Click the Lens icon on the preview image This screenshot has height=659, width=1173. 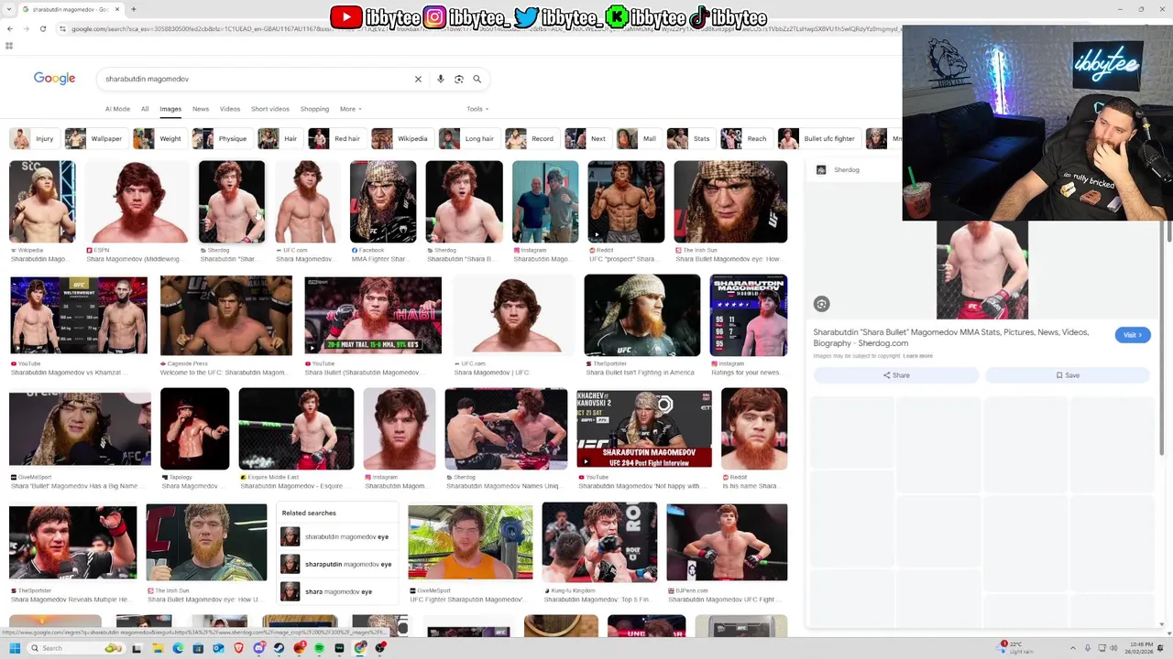pos(821,304)
